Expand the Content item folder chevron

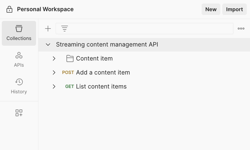(54, 58)
